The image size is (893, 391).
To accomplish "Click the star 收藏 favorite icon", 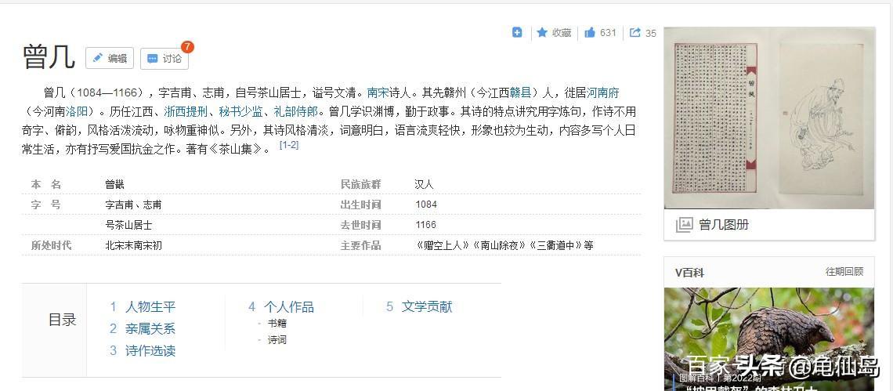I will [542, 33].
